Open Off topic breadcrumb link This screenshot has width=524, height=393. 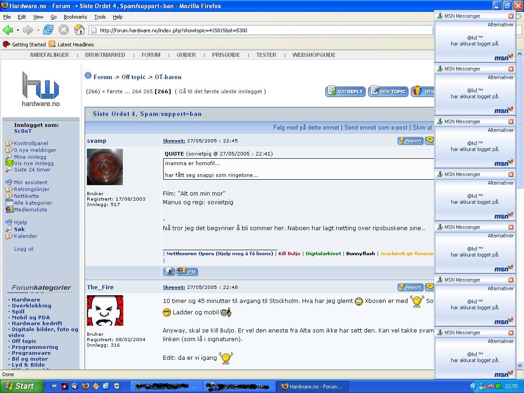click(133, 77)
